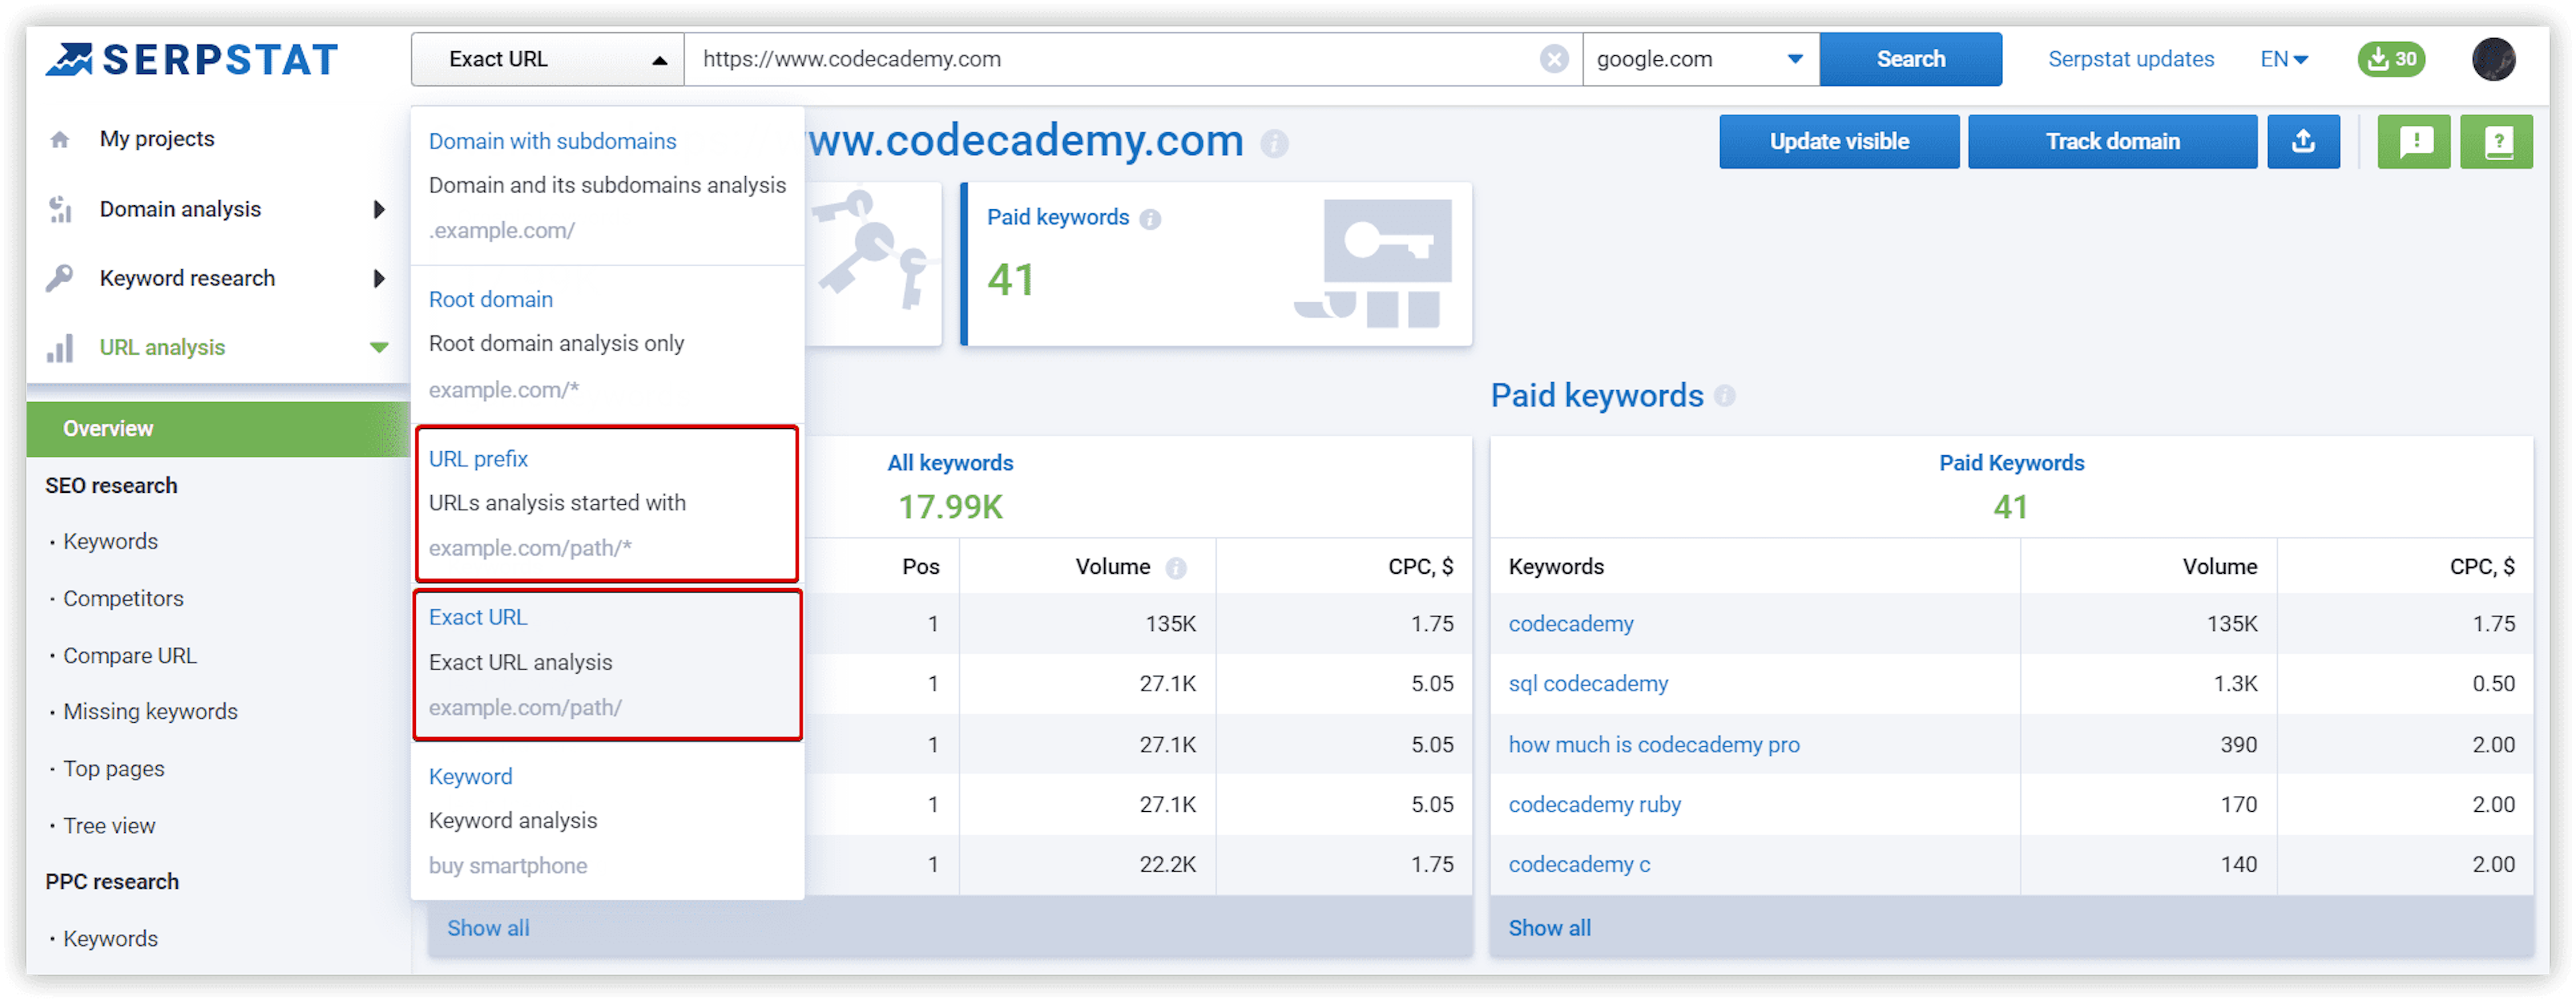Image resolution: width=2576 pixels, height=1001 pixels.
Task: Click the green feedback exclamation button
Action: point(2414,142)
